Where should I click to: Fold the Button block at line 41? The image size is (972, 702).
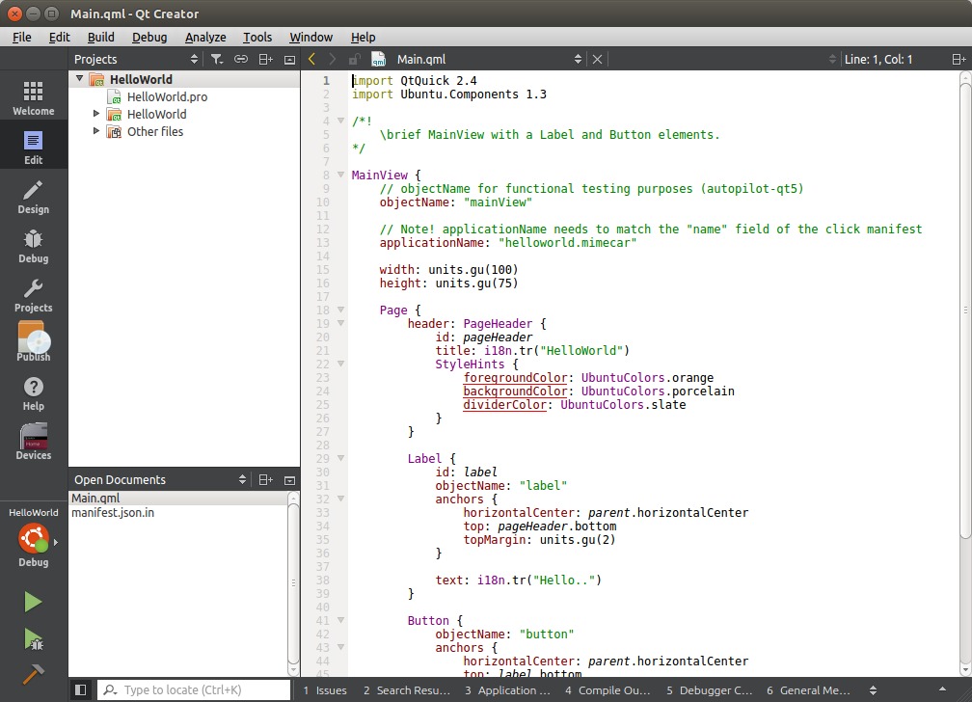click(340, 620)
